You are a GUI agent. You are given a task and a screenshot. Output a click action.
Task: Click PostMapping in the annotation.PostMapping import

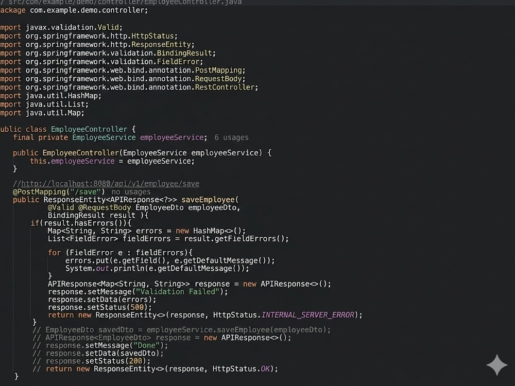tap(218, 70)
